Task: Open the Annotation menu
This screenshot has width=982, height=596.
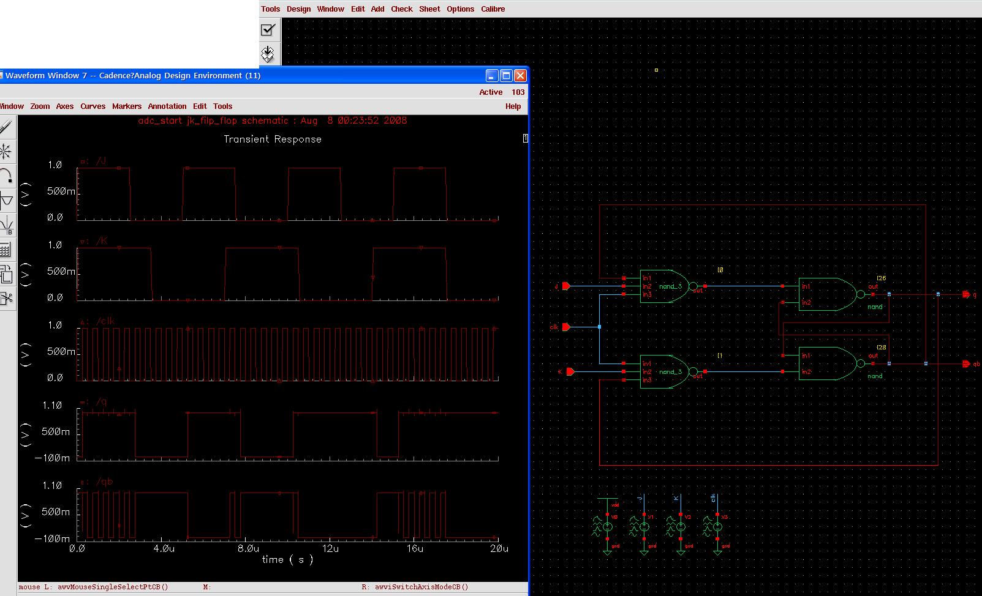Action: pyautogui.click(x=167, y=106)
